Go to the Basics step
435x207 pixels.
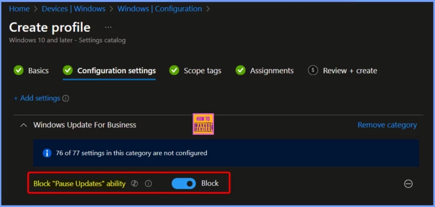[31, 70]
